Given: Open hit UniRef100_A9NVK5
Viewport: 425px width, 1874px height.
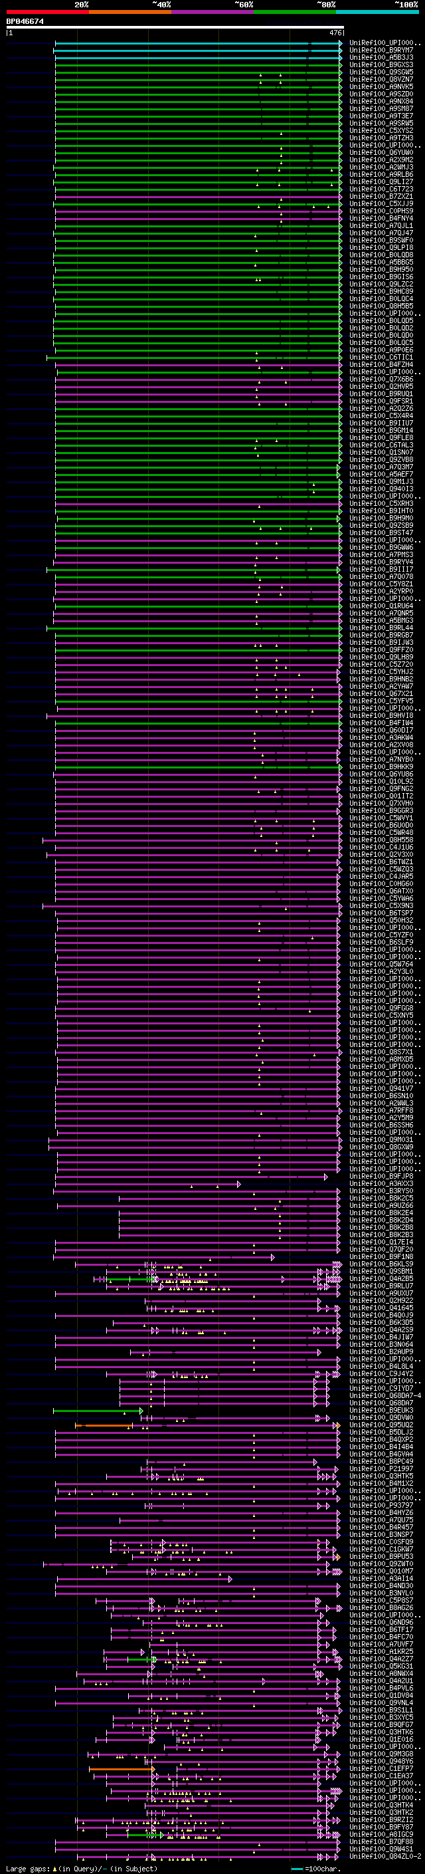Looking at the screenshot, I should (x=381, y=86).
